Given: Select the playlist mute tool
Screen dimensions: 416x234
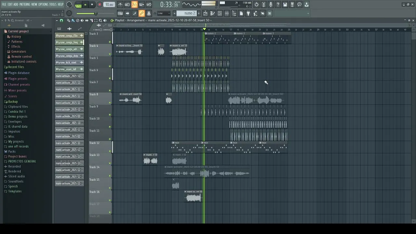Looking at the screenshot, I should pyautogui.click(x=82, y=20).
